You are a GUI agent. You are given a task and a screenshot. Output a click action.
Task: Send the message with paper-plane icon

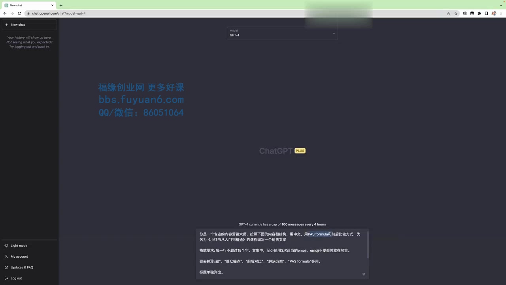[363, 274]
